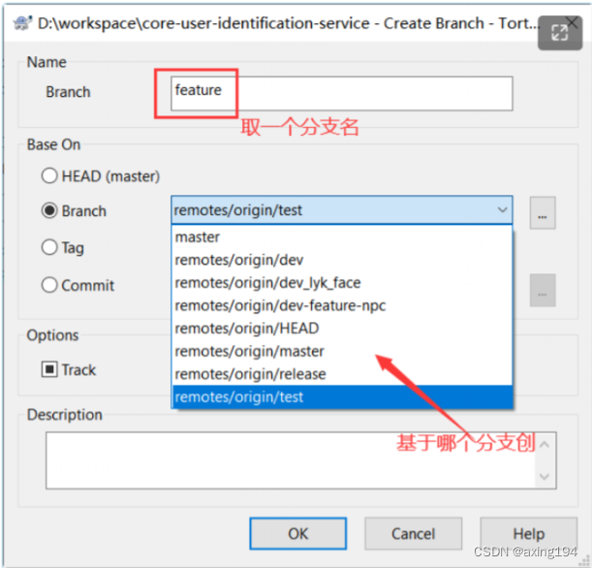Choose master from the branch list
592x568 pixels.
(342, 237)
